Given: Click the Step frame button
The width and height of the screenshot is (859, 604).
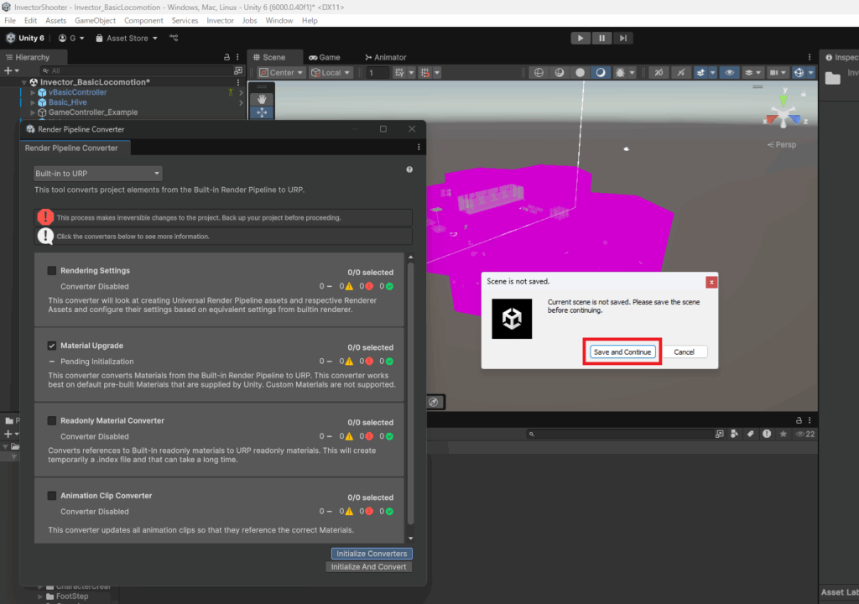Looking at the screenshot, I should (623, 38).
